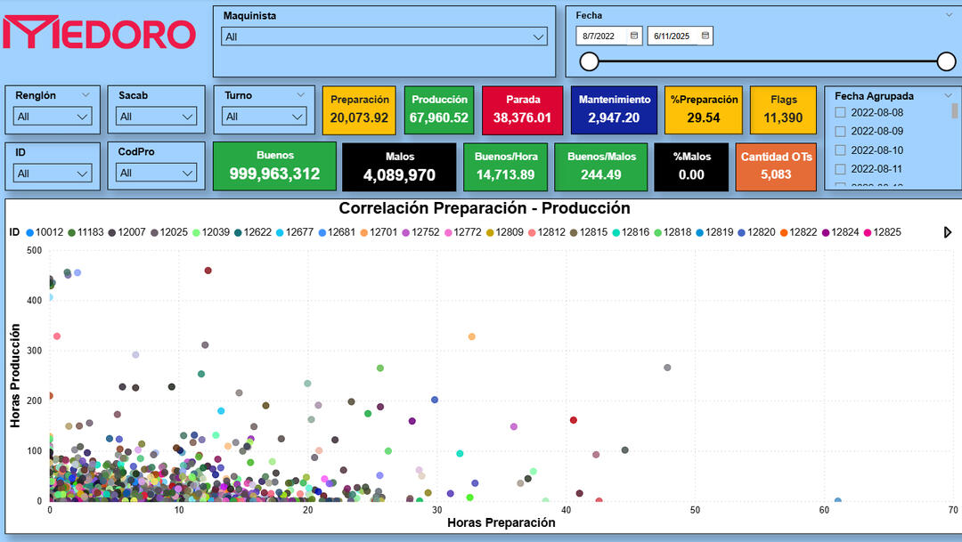Screen dimensions: 962x542
Task: Click the Fecha Agrupada header chevron
Action: pyautogui.click(x=948, y=95)
